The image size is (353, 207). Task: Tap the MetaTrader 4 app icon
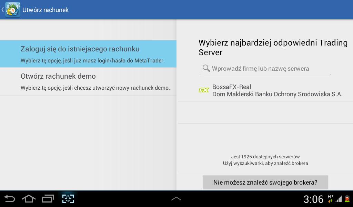coord(13,10)
